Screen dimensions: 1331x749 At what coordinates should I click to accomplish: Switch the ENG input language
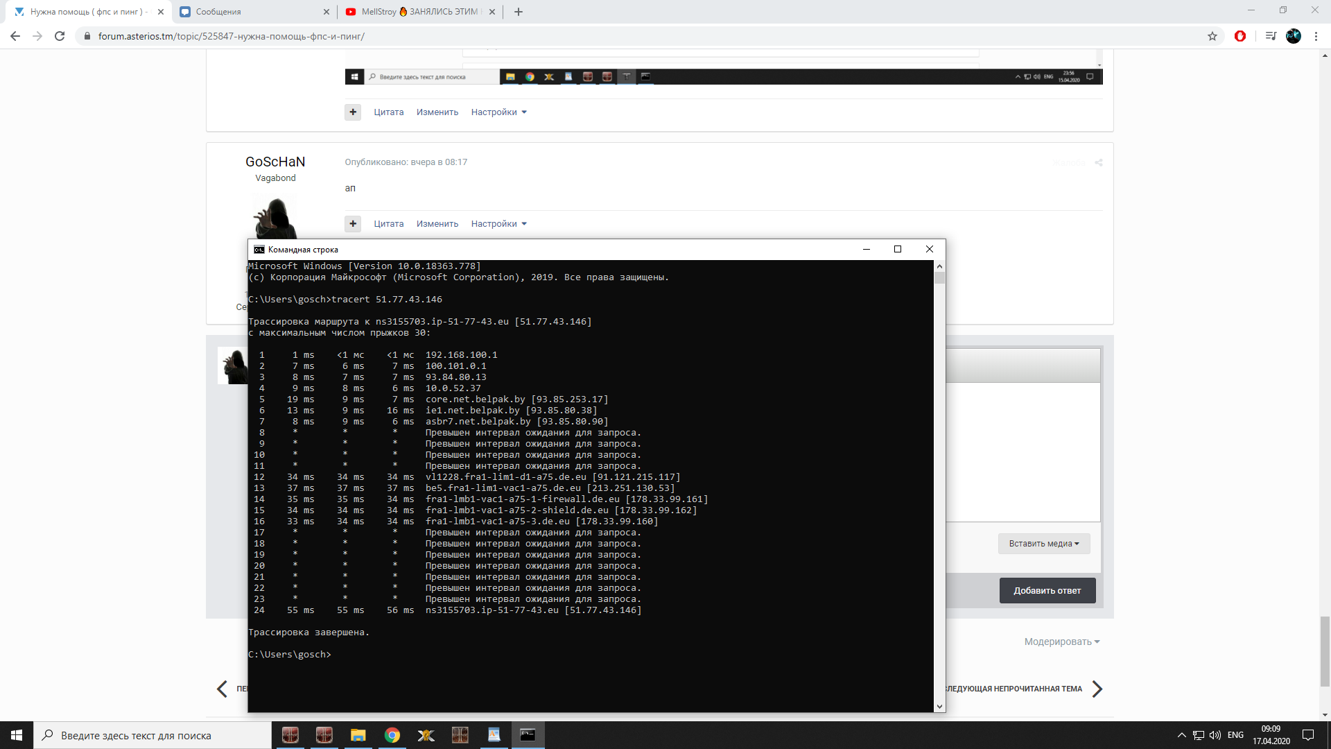[1235, 735]
